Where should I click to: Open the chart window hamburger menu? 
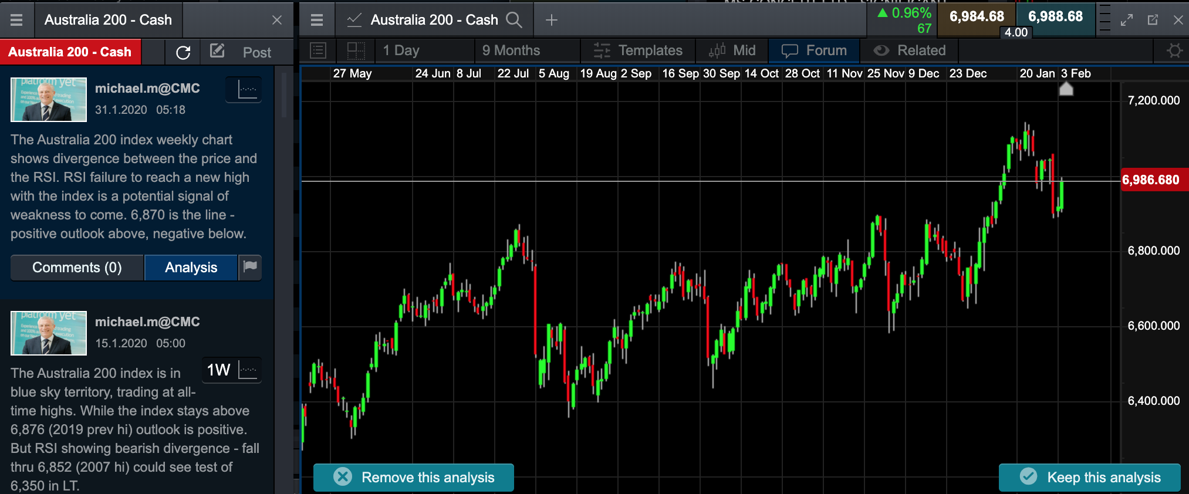pyautogui.click(x=317, y=20)
